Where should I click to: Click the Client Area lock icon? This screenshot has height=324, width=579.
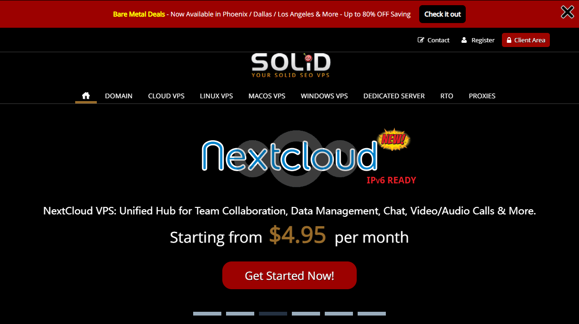509,40
